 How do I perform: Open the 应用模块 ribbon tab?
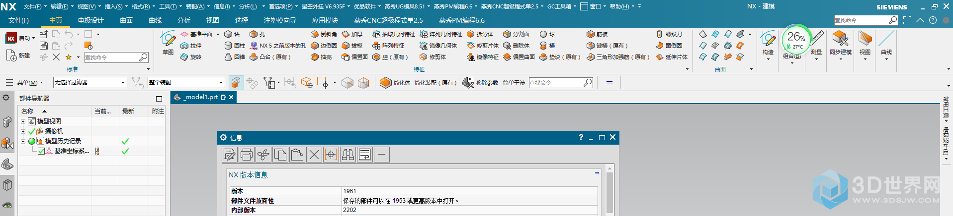pos(325,20)
